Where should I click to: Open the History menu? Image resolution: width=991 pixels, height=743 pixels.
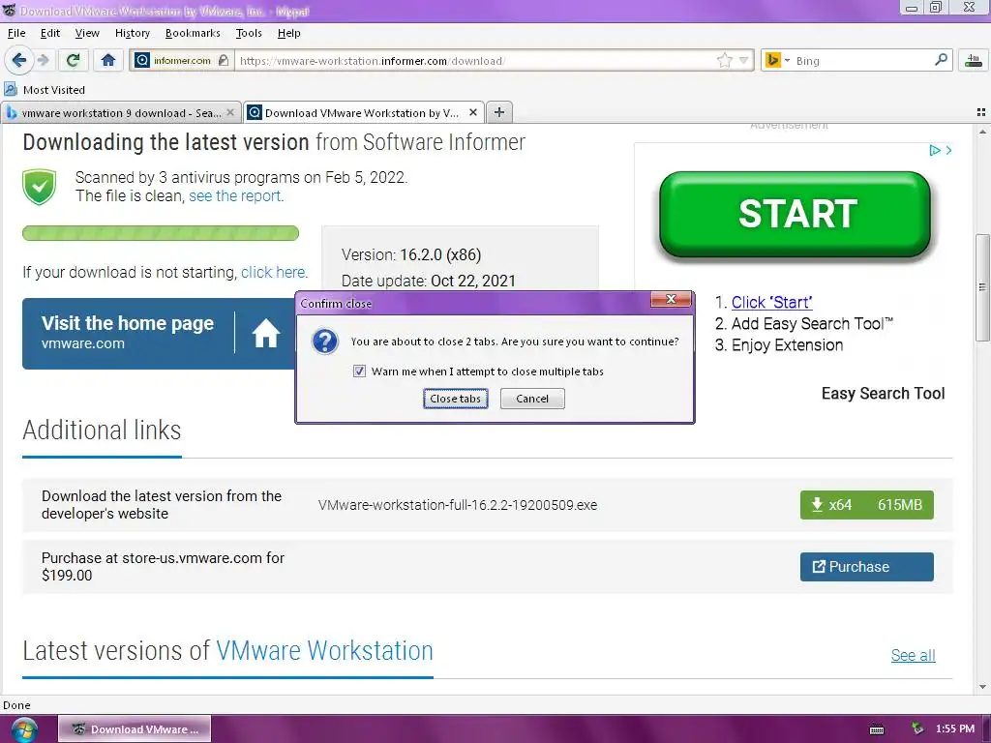click(x=132, y=33)
